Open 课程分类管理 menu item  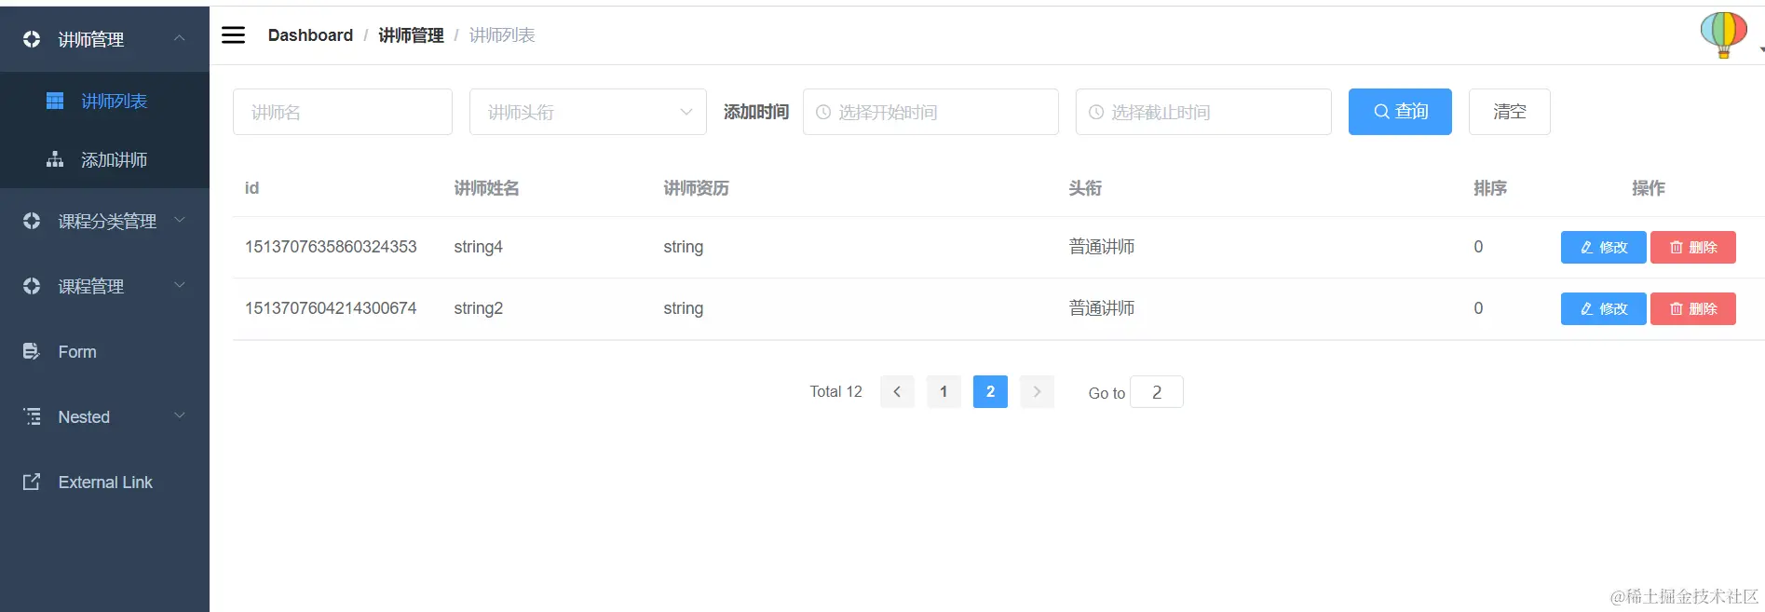tap(104, 221)
